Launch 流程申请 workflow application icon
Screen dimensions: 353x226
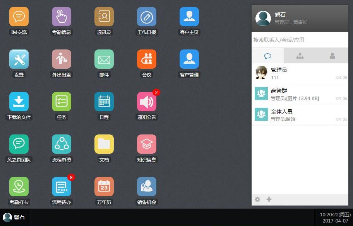(x=62, y=144)
